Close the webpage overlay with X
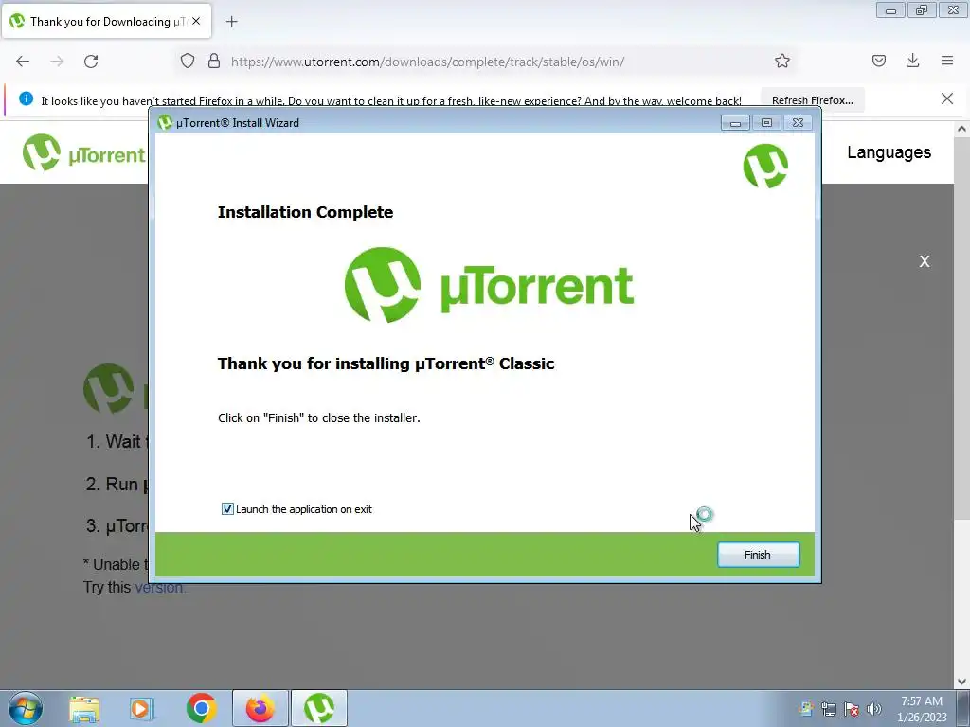970x727 pixels. pyautogui.click(x=925, y=261)
